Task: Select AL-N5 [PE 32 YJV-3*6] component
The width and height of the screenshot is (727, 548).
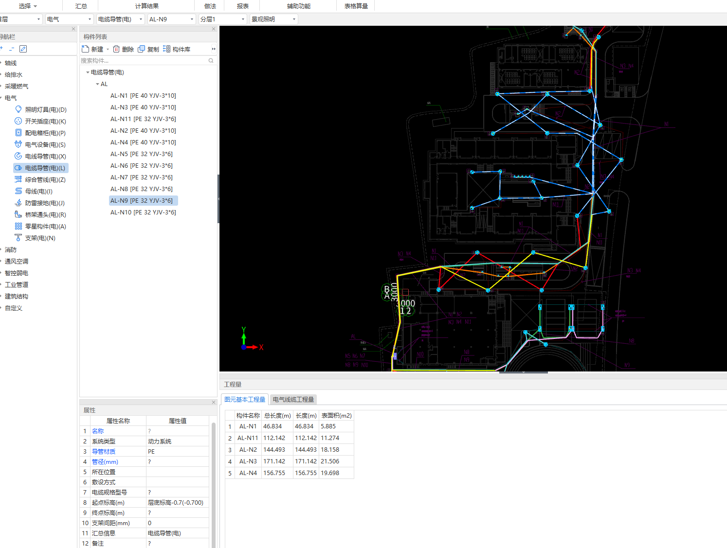Action: (x=141, y=154)
